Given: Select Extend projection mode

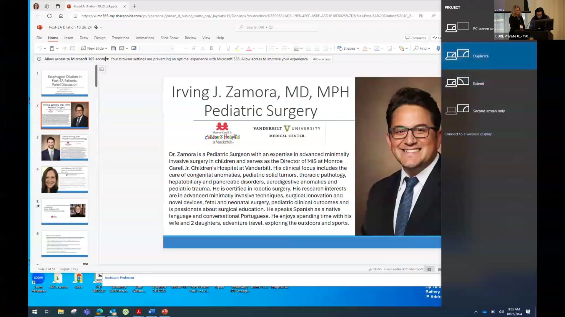Looking at the screenshot, I should pos(478,83).
